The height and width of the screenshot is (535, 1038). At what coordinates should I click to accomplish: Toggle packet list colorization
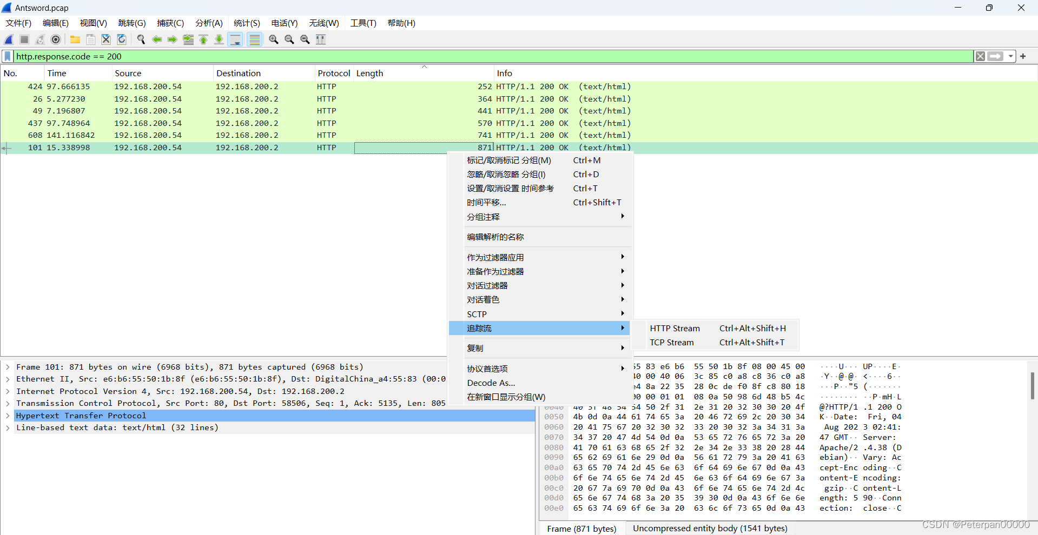[254, 39]
